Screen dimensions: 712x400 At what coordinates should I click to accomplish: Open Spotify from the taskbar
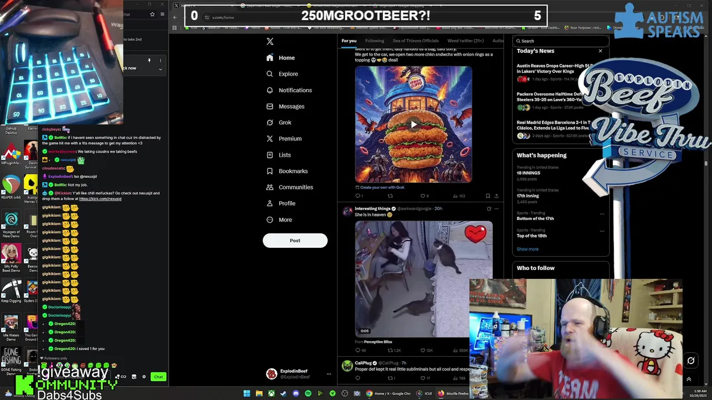pos(308,393)
